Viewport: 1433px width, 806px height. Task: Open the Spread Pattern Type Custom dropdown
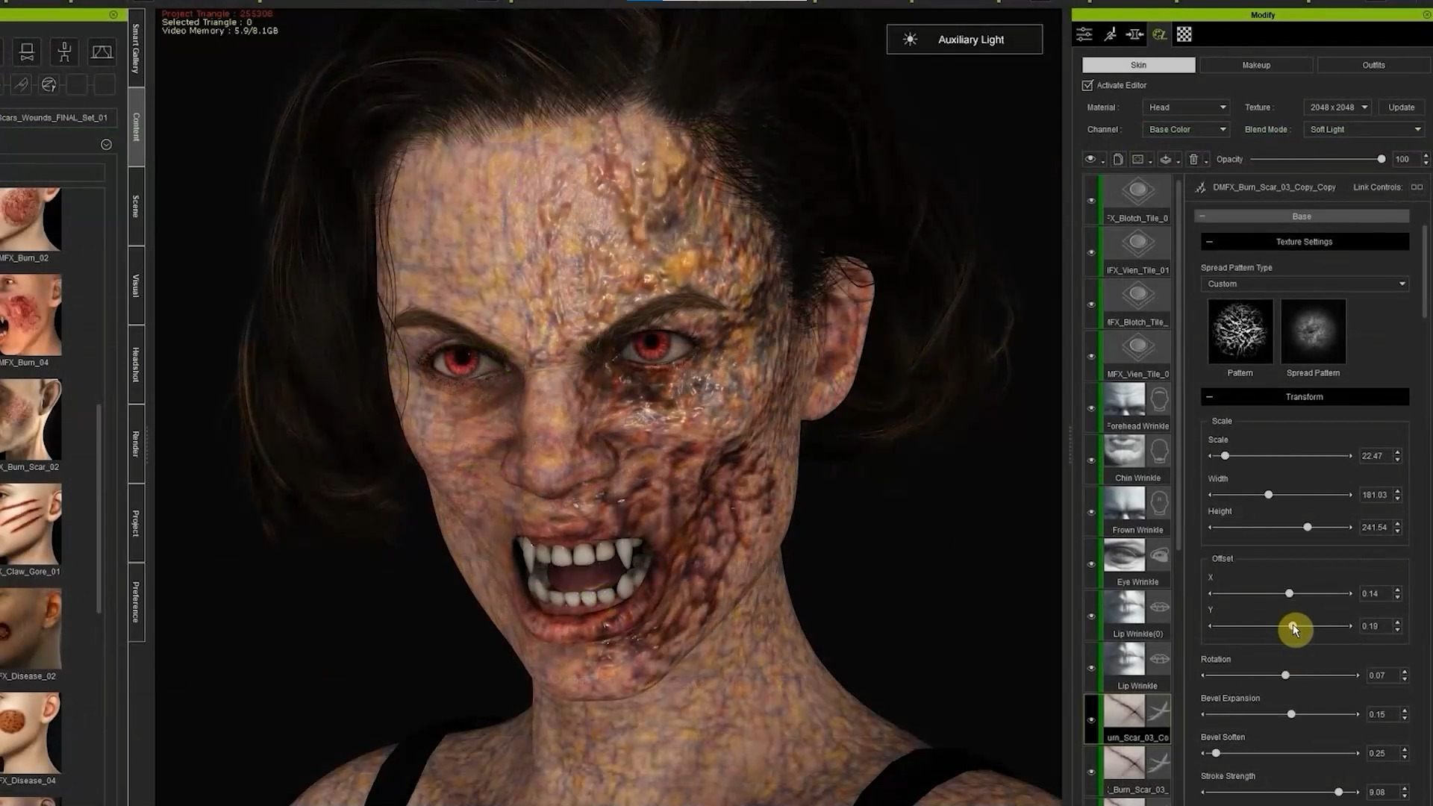(1305, 284)
